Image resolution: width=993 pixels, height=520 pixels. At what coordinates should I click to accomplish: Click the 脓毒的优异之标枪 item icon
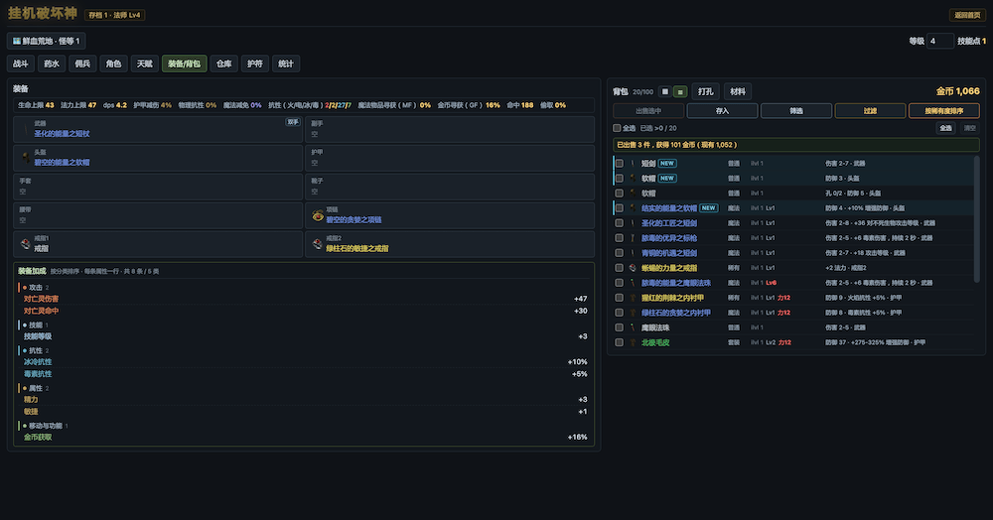632,238
